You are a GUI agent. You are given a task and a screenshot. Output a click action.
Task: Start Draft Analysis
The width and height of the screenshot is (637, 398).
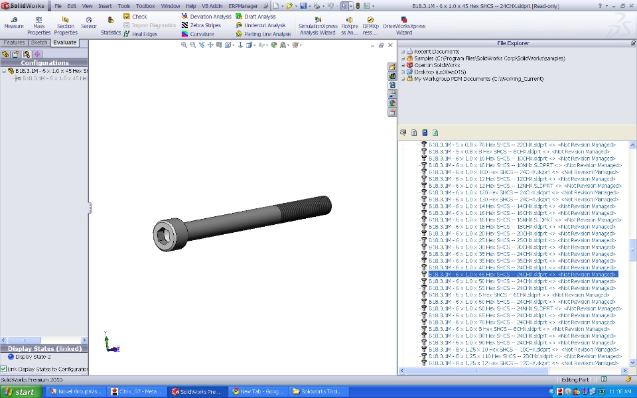pos(255,17)
